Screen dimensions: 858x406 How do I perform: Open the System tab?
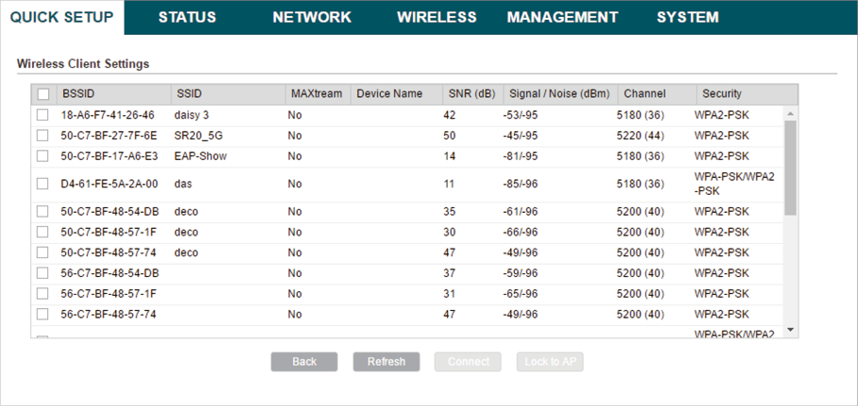pos(687,17)
